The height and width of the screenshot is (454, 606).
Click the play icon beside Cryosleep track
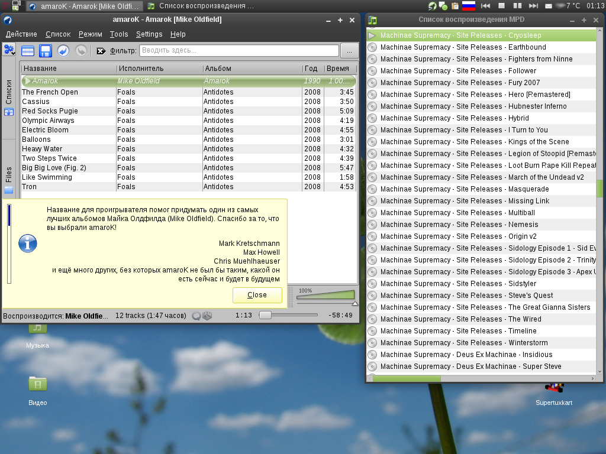[372, 35]
